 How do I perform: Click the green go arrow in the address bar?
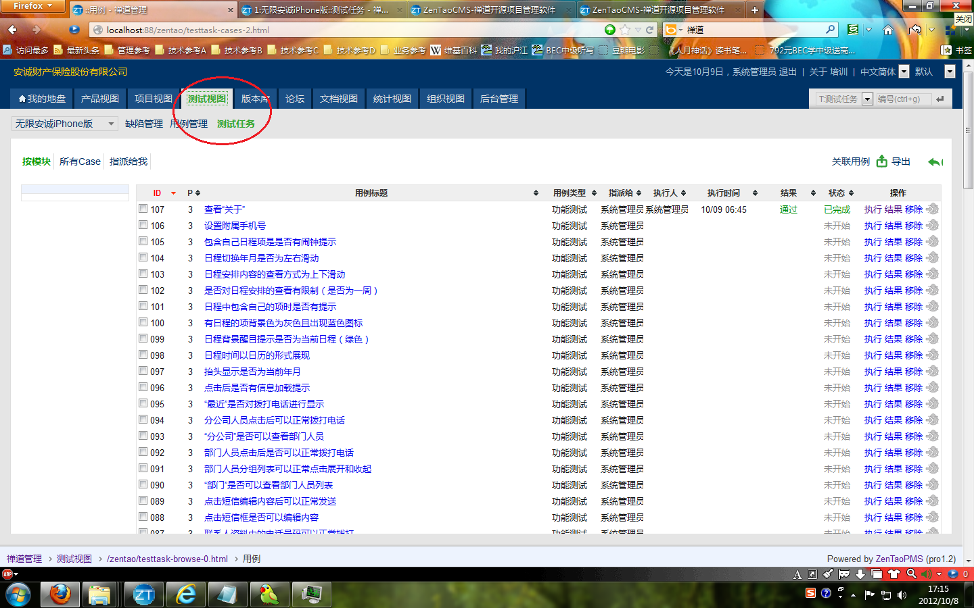point(610,30)
